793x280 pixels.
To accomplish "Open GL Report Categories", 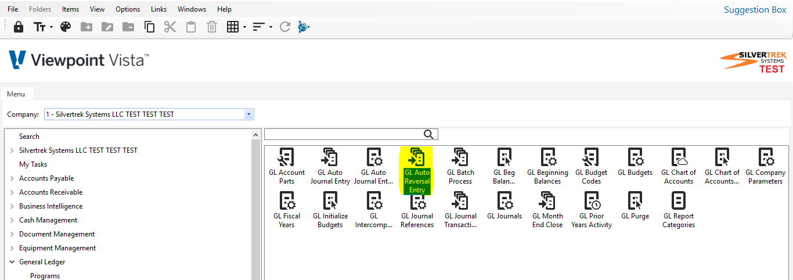I will tap(679, 210).
